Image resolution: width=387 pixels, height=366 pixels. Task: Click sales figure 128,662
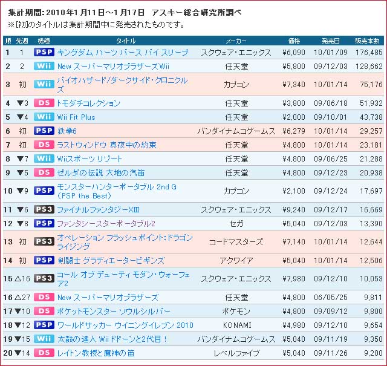[369, 67]
